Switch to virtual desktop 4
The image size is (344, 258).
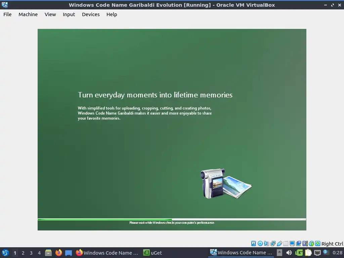(x=39, y=253)
